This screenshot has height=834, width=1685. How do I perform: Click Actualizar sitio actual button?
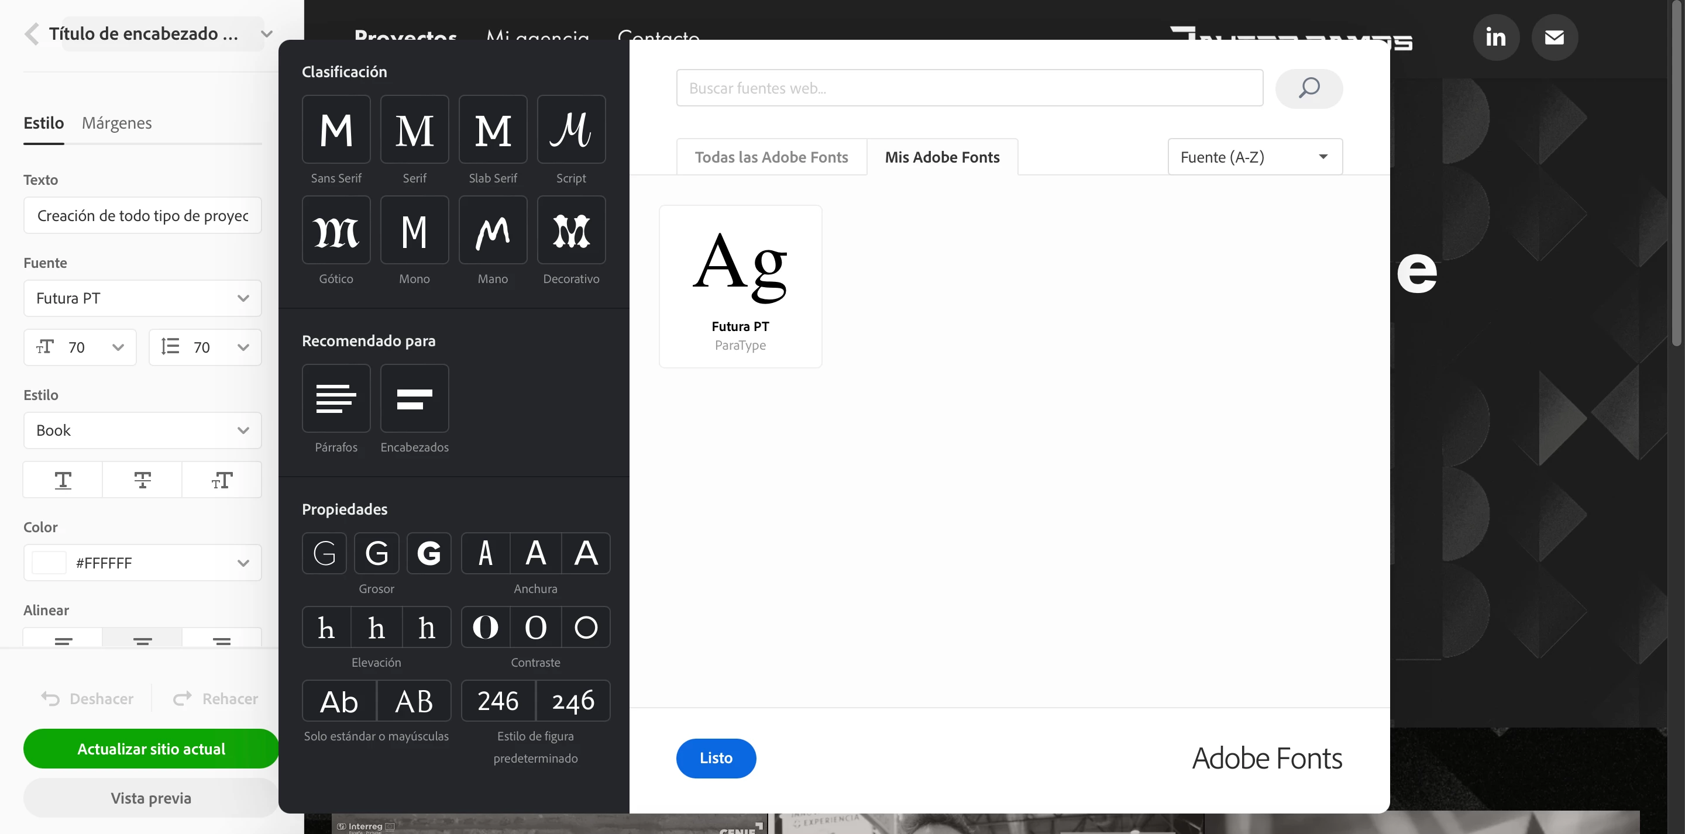(x=151, y=748)
